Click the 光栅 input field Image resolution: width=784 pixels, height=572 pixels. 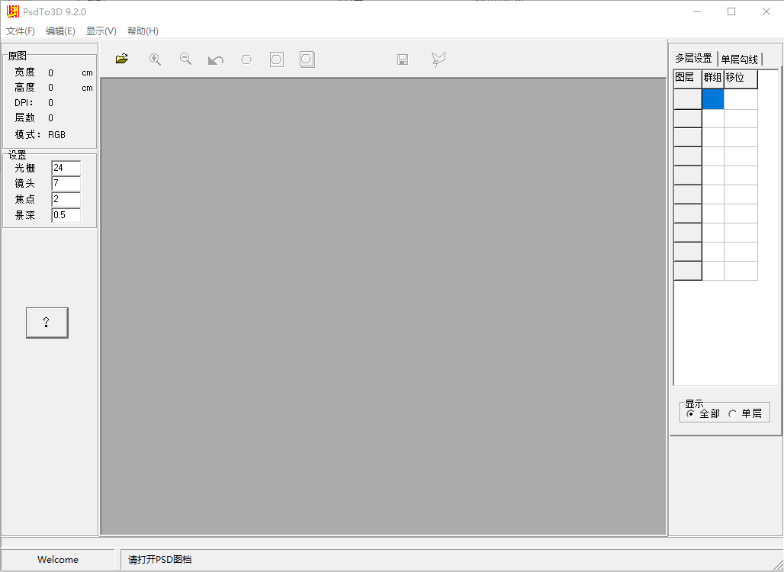[x=66, y=168]
